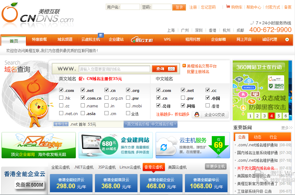Open 批量注册域名 link

tap(198, 72)
